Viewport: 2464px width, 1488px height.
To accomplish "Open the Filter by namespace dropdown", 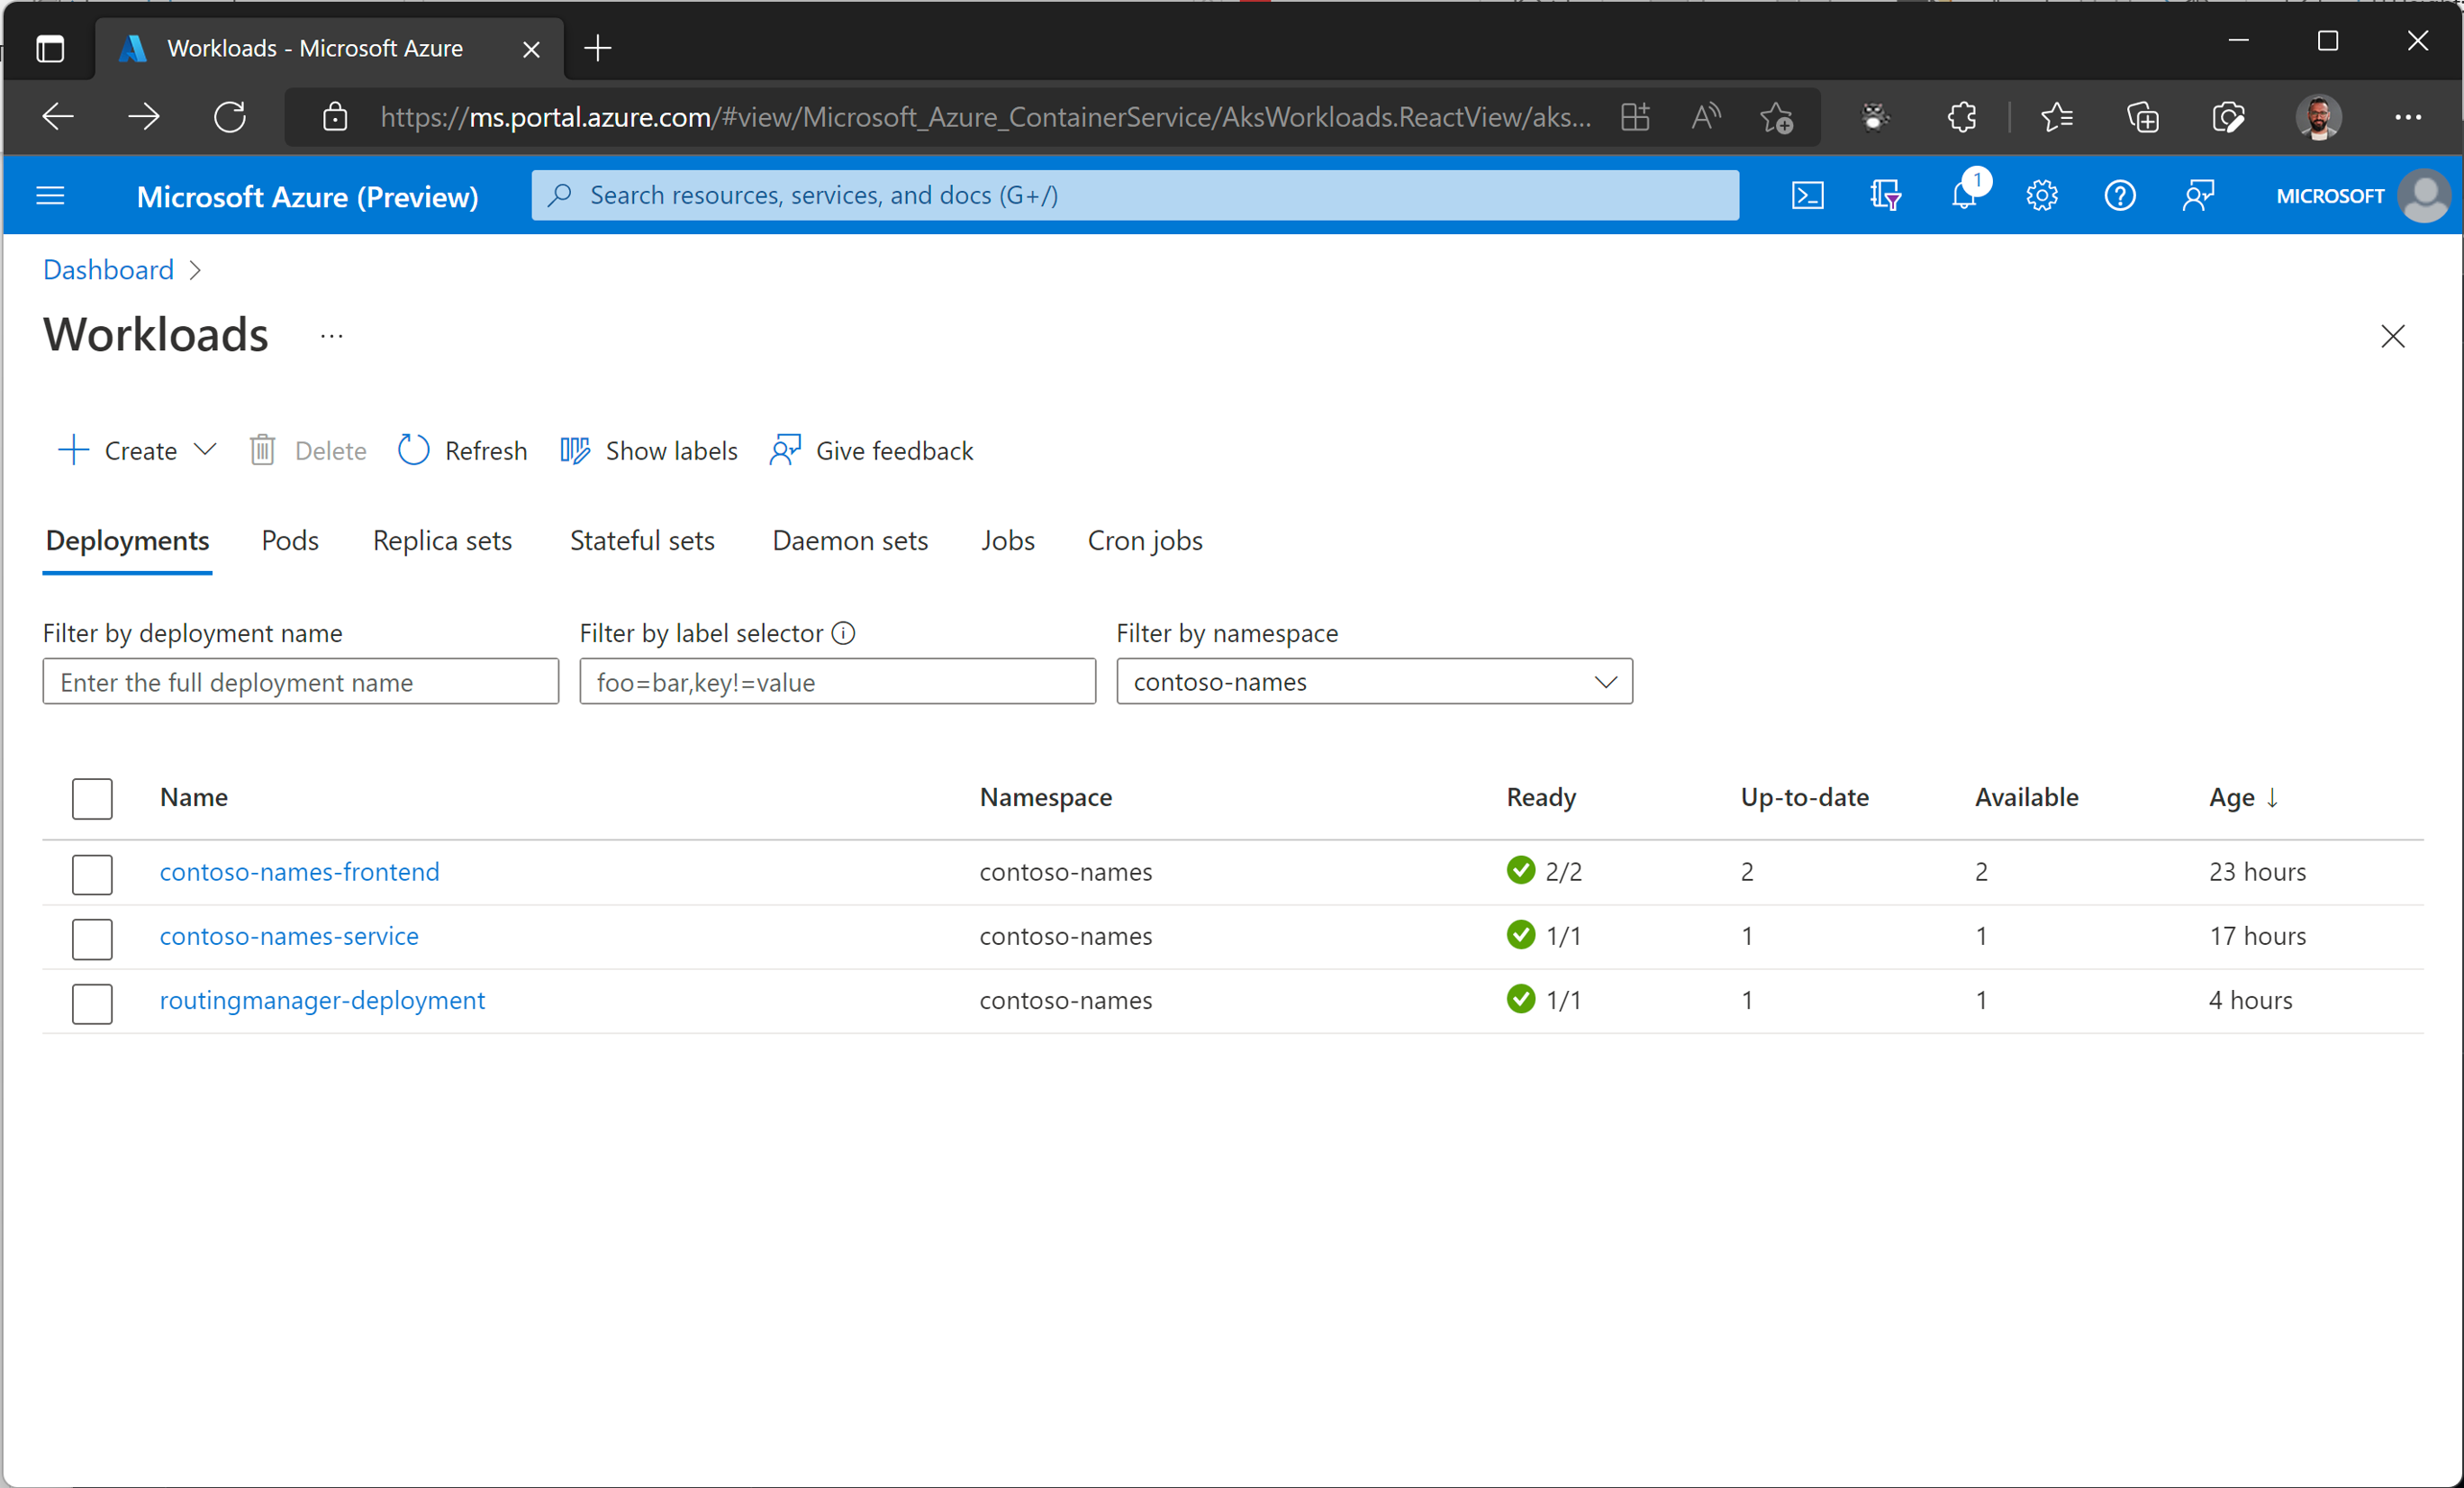I will point(1374,682).
